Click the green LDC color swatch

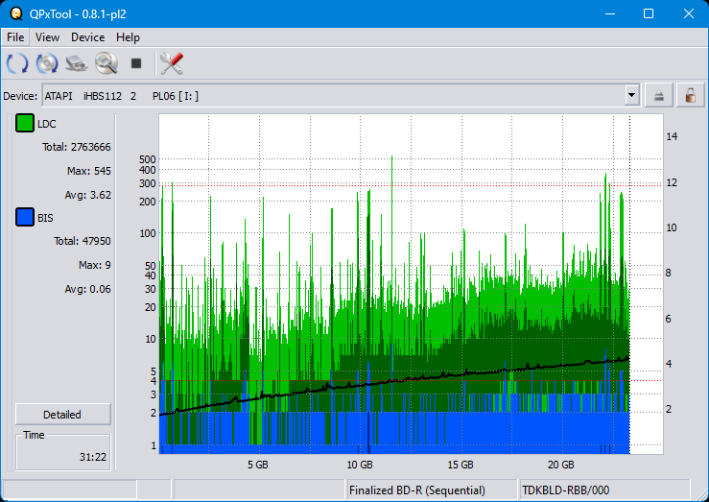24,123
